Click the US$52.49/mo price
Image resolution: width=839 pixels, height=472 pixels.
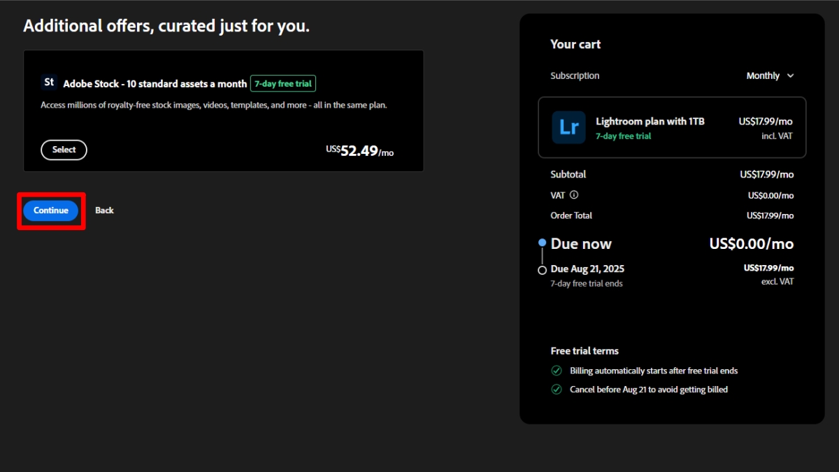click(x=359, y=151)
